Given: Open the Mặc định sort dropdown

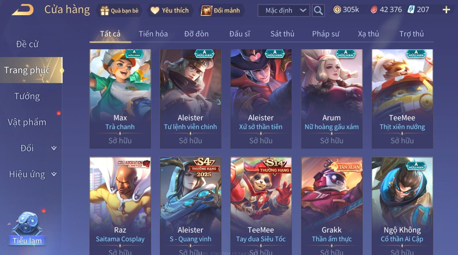Looking at the screenshot, I should [284, 11].
